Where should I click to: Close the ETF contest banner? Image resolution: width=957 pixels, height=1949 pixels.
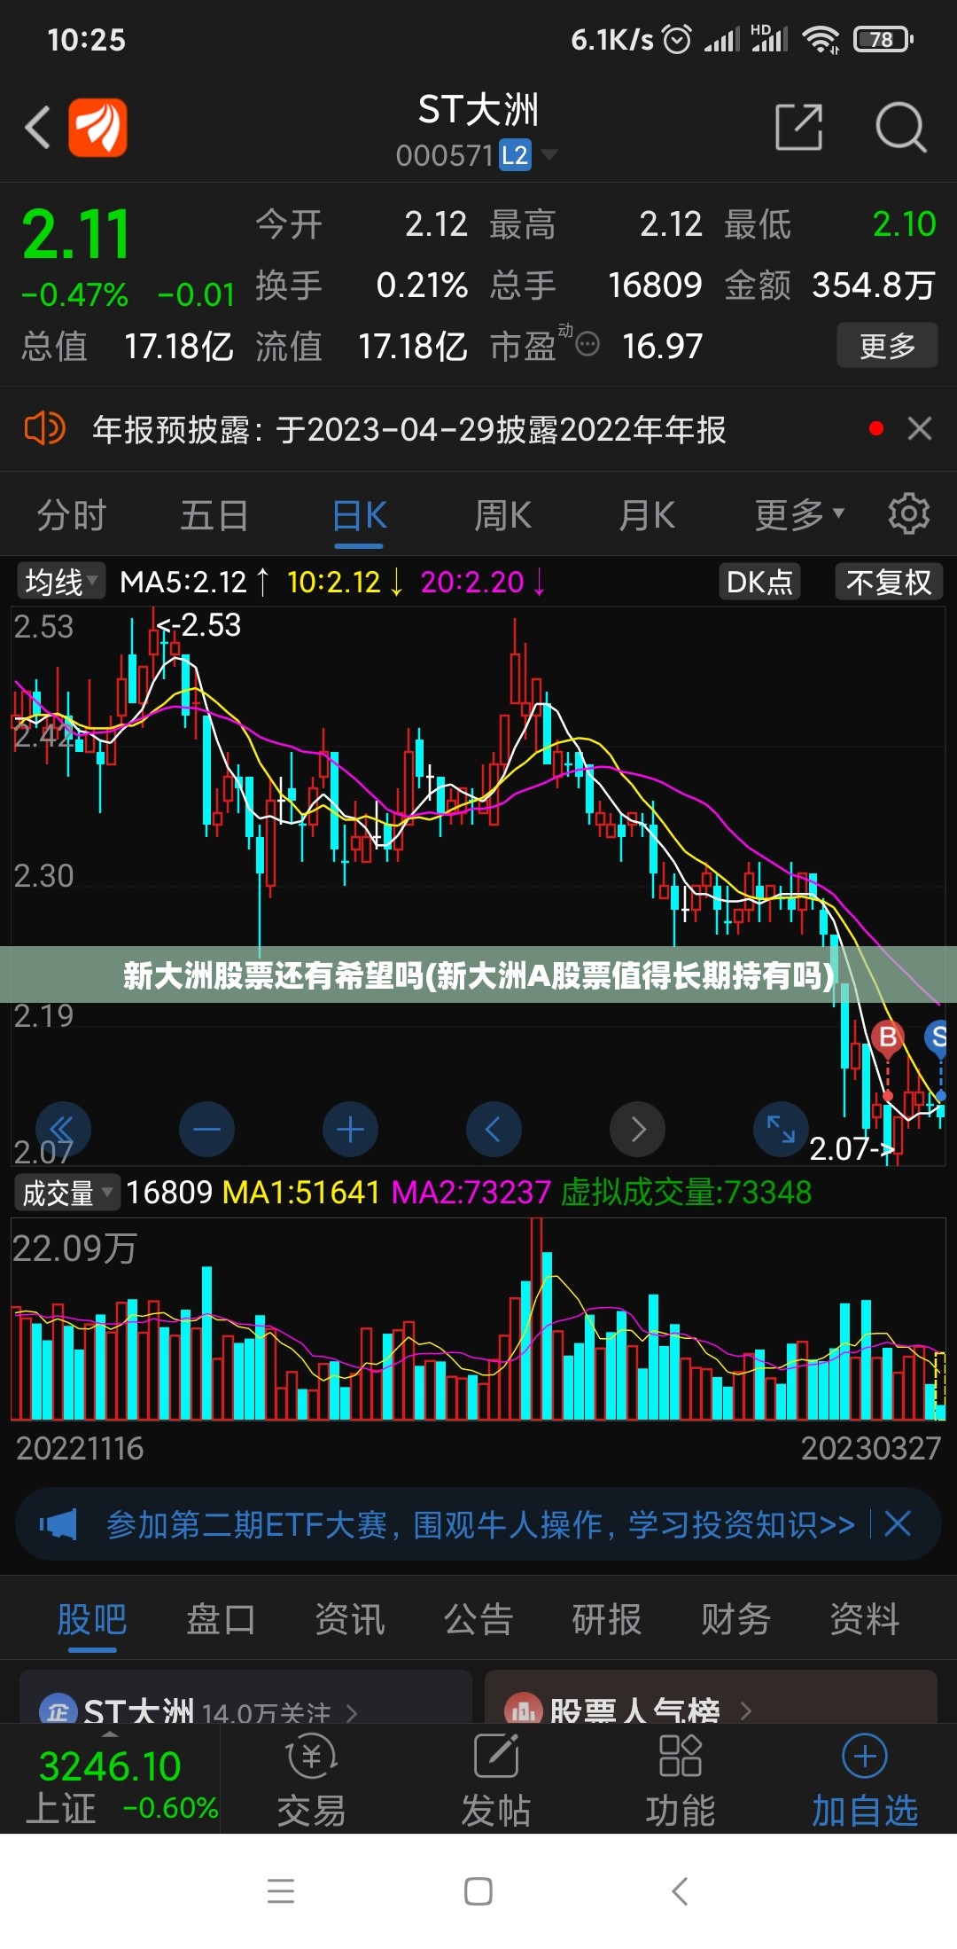(x=898, y=1524)
